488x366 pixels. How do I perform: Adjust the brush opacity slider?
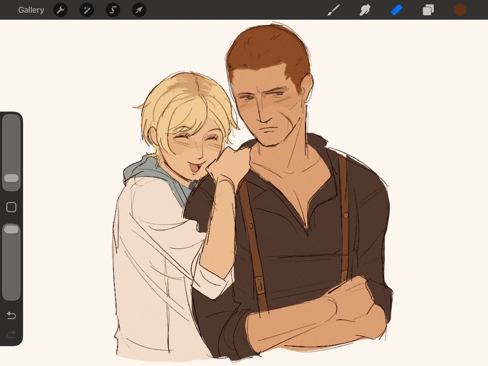[x=11, y=261]
